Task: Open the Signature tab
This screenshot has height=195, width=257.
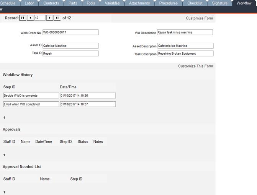Action: tap(219, 3)
